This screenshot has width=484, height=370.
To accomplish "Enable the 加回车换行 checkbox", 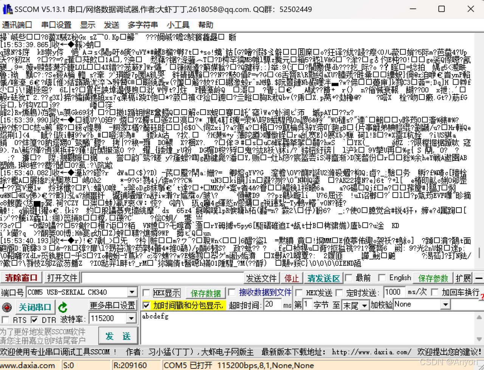I will tap(435, 293).
